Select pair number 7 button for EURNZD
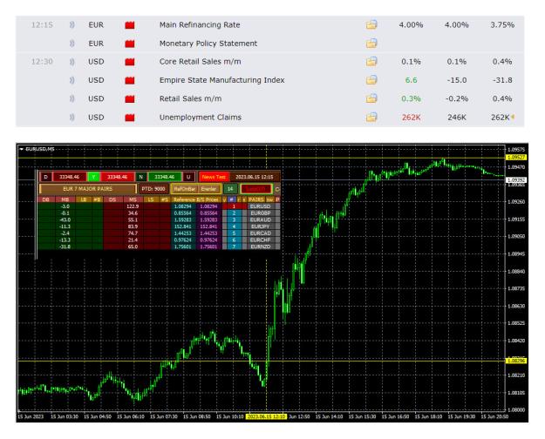Viewport: 545px width, 439px height. 234,247
